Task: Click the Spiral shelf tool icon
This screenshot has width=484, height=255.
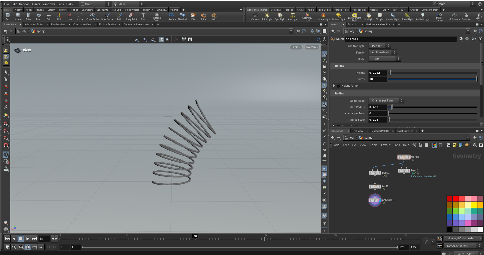Action: [203, 17]
